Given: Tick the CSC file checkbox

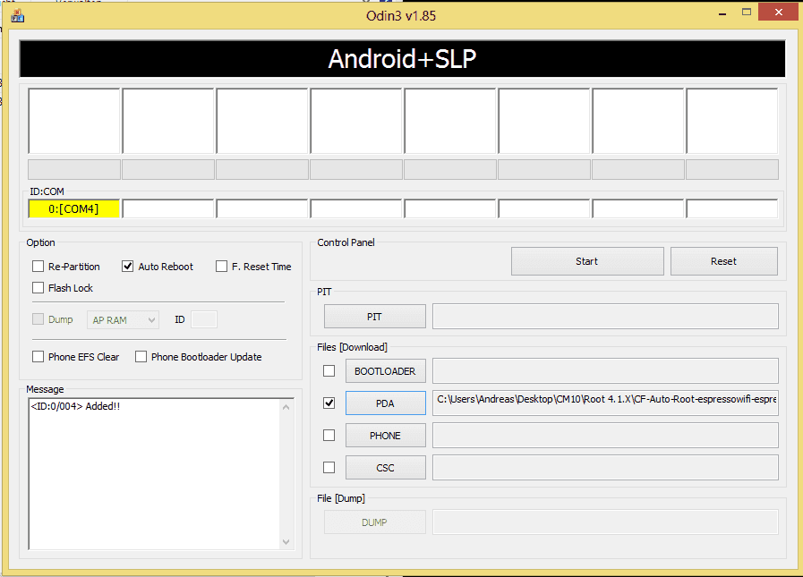Looking at the screenshot, I should point(329,468).
